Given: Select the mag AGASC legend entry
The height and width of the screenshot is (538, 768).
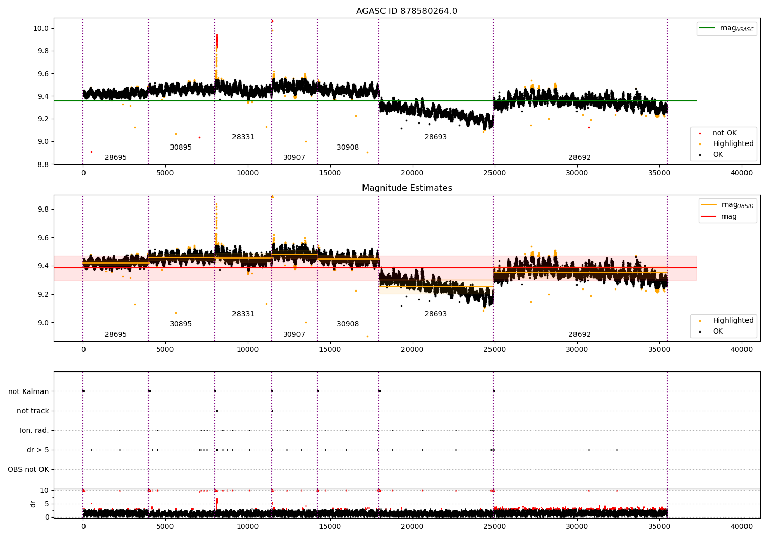Looking at the screenshot, I should (x=727, y=28).
